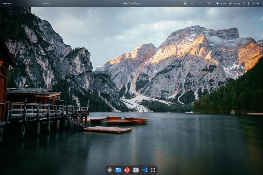This screenshot has width=263, height=175.
Task: Click the gray double-window tray icon
Action: tap(185, 3)
